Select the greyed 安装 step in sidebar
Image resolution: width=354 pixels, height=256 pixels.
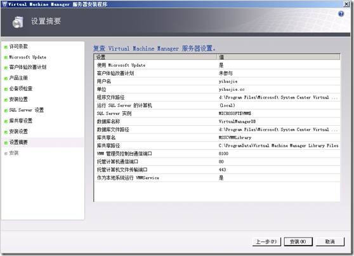[14, 153]
